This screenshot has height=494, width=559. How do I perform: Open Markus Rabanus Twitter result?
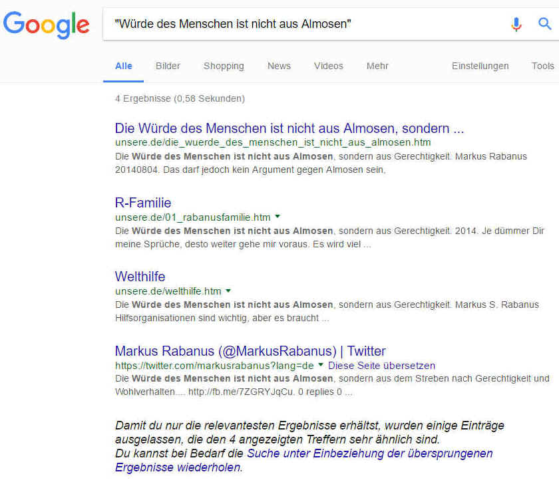[x=250, y=351]
